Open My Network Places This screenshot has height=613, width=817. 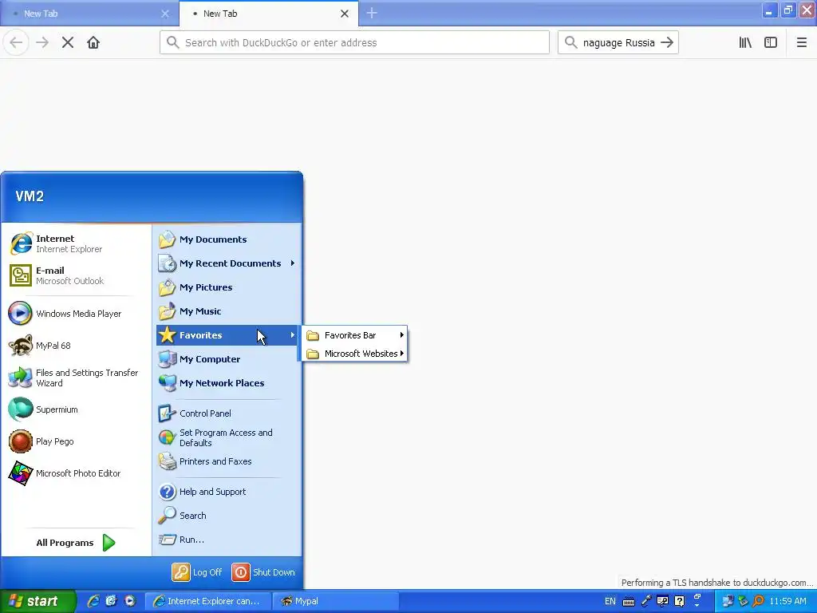[x=227, y=383]
